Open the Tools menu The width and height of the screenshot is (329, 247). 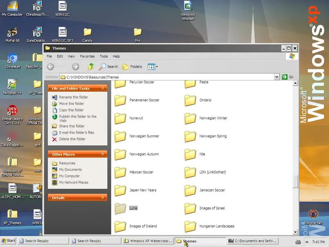pos(104,56)
